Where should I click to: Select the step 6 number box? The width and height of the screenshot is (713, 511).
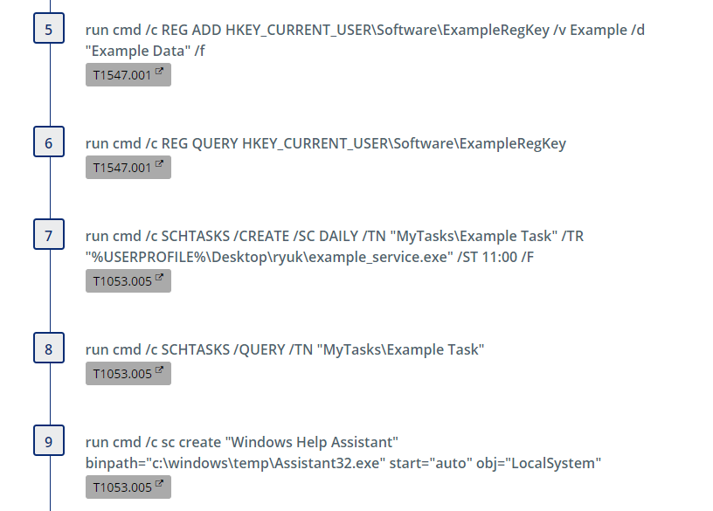coord(49,142)
